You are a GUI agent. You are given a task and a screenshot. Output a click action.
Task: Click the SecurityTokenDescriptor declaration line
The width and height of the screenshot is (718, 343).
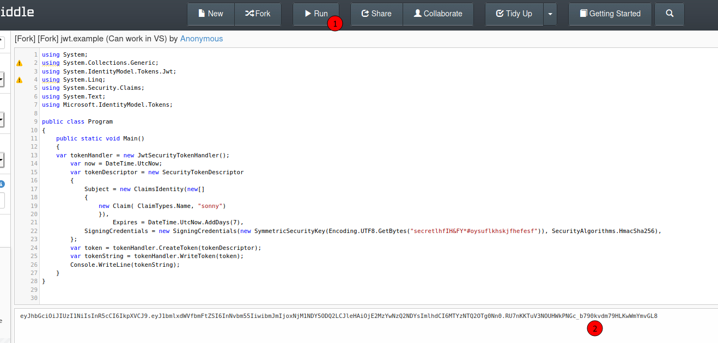click(157, 172)
